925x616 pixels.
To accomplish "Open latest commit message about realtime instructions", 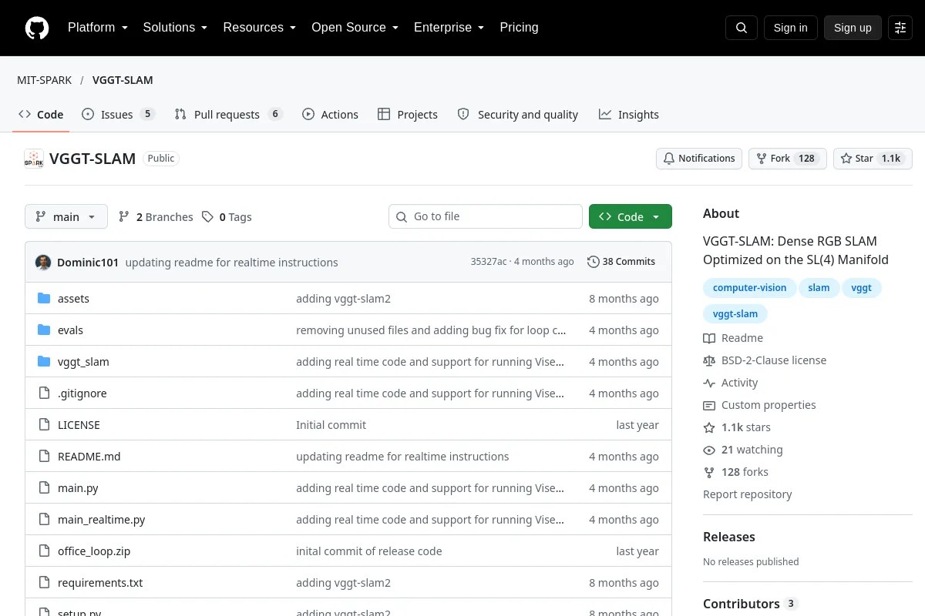I will pyautogui.click(x=232, y=263).
